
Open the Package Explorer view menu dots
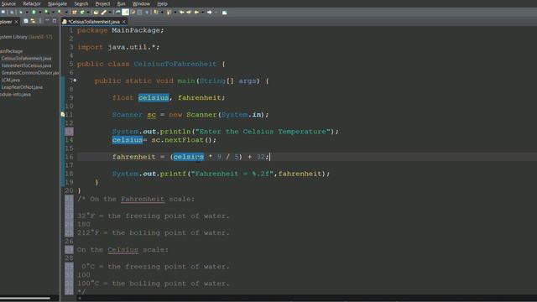tap(40, 21)
